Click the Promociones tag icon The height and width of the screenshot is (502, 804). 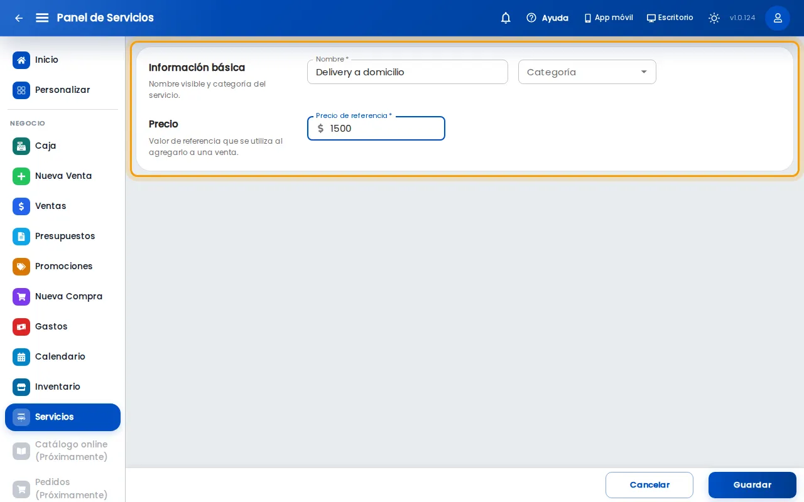pos(21,267)
